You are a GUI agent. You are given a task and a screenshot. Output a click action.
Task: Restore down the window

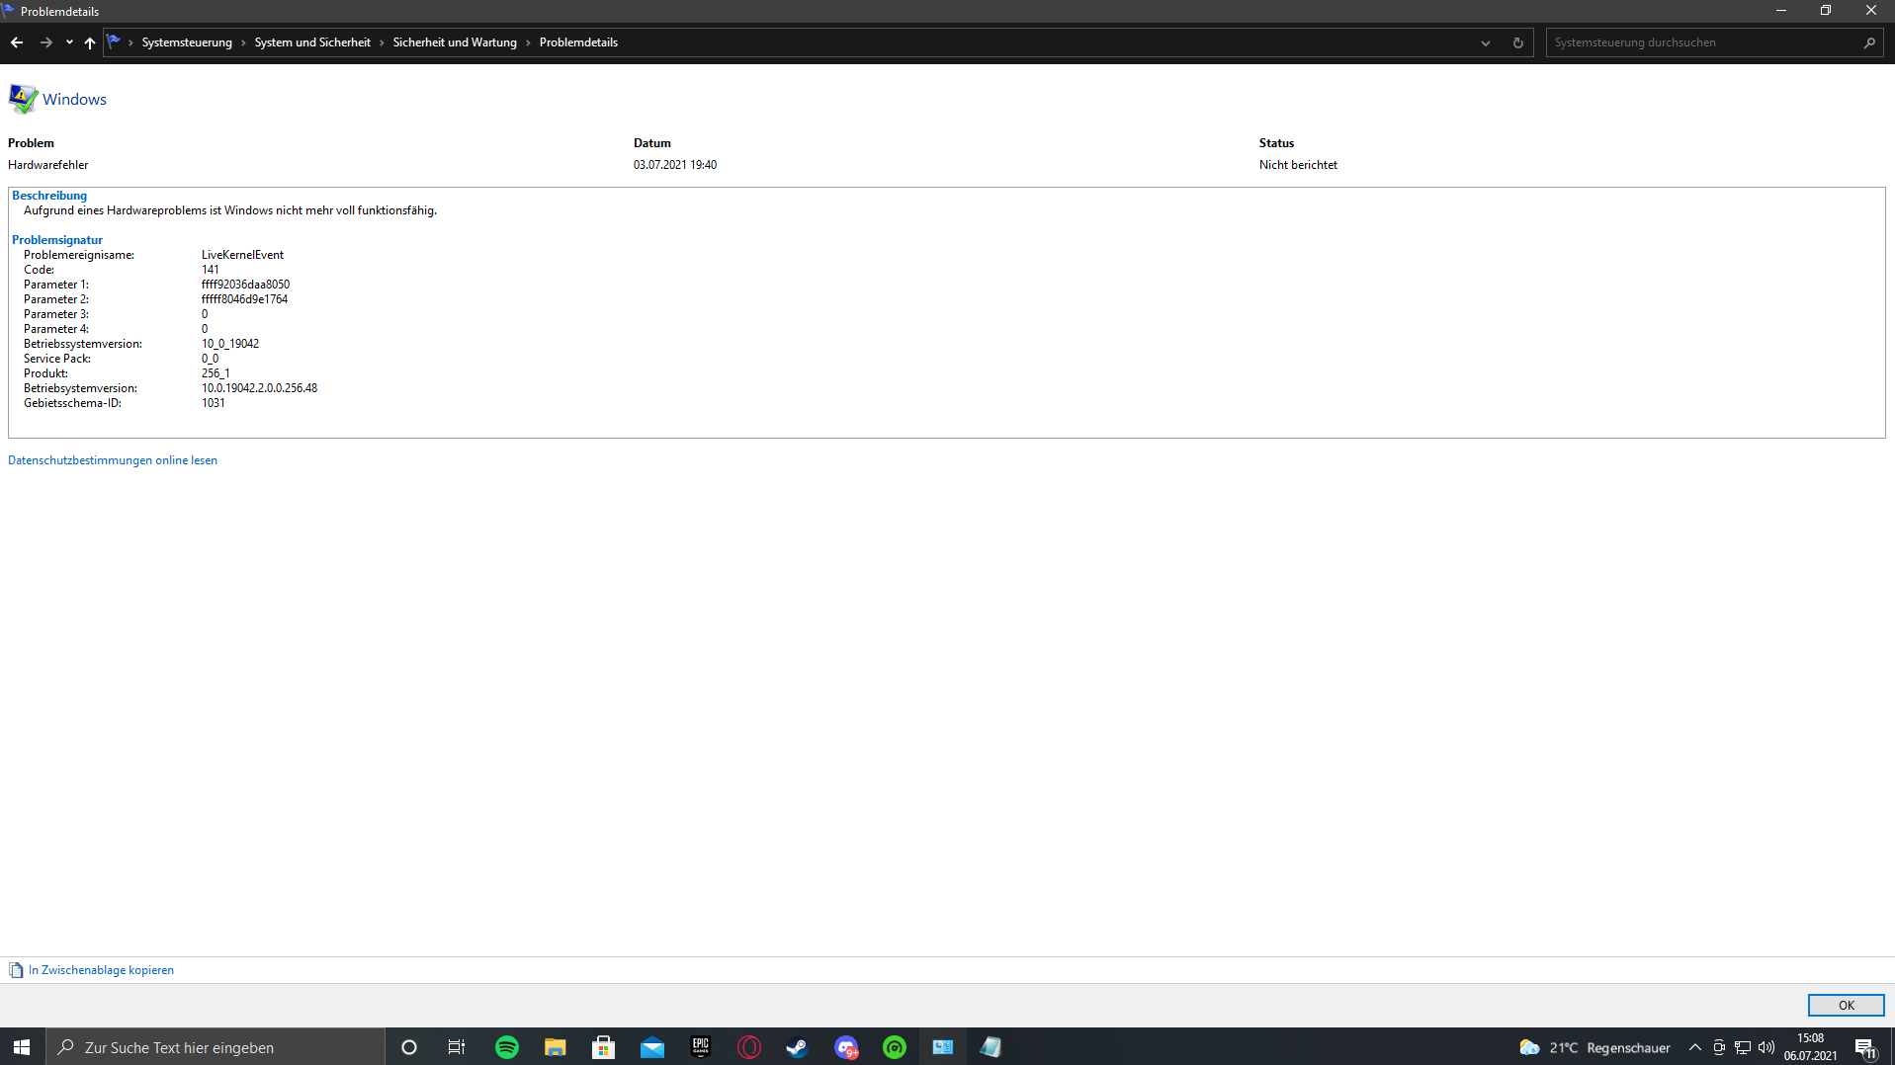(x=1826, y=11)
